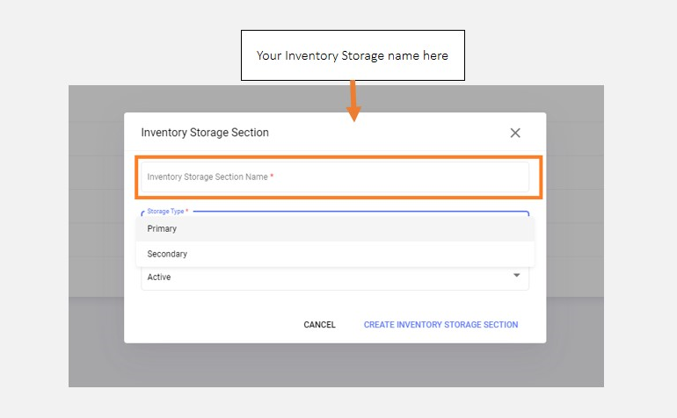
Task: Click the Storage Type floating label
Action: pos(167,212)
